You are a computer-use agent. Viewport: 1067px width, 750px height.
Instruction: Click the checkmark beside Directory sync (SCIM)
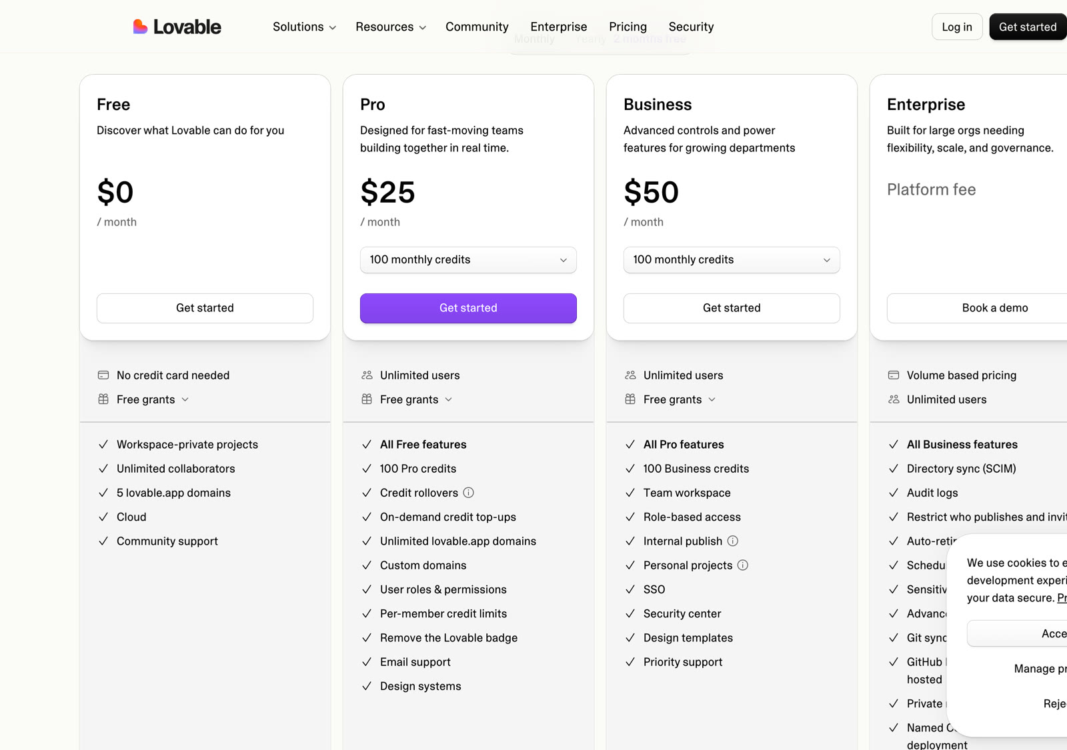894,469
